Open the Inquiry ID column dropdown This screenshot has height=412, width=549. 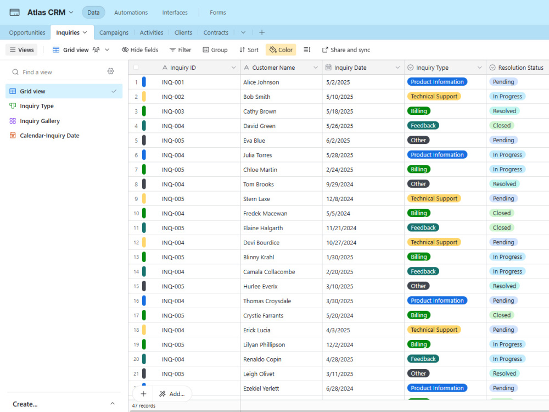point(233,67)
